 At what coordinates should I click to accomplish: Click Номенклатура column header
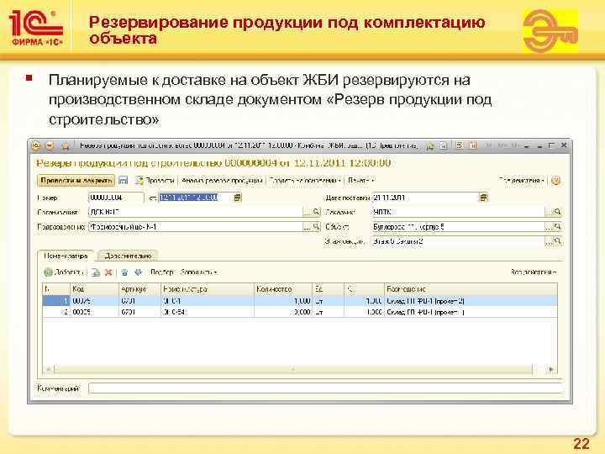(x=208, y=288)
